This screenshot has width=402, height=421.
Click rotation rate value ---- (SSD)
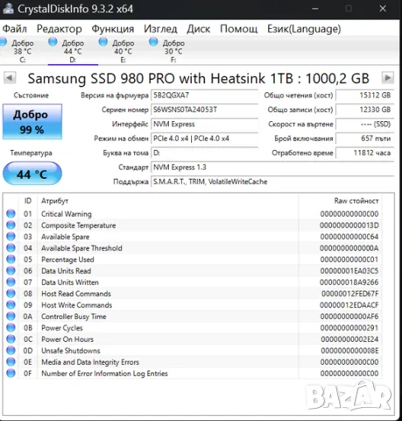pos(365,124)
